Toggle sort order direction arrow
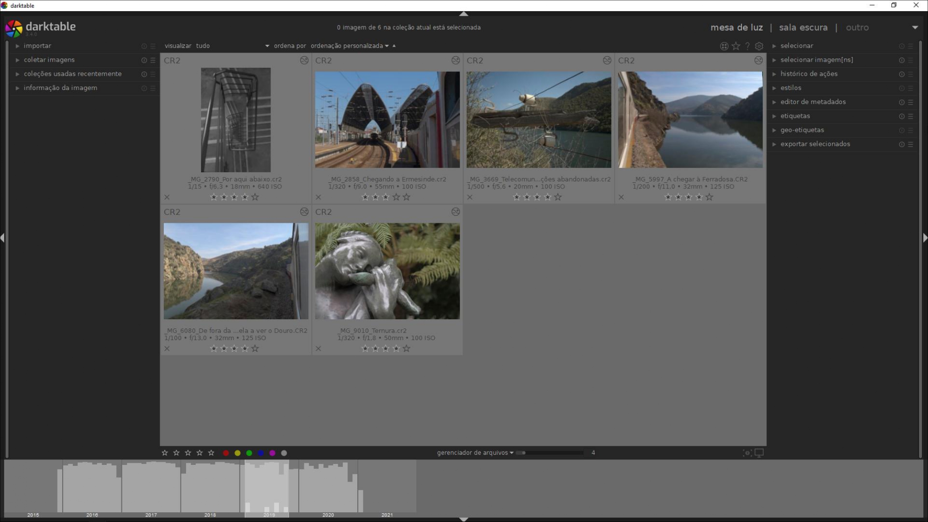 click(x=394, y=45)
